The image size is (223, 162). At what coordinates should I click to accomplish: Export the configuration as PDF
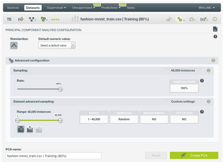click(215, 29)
